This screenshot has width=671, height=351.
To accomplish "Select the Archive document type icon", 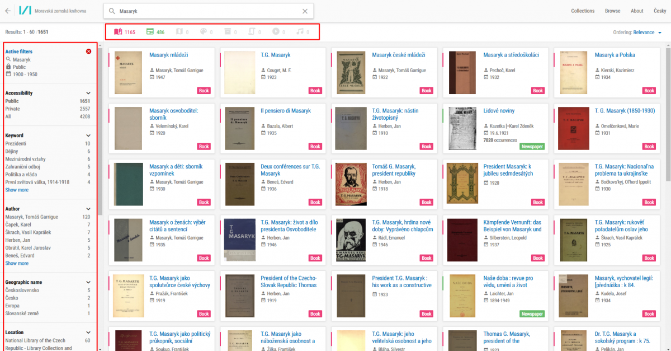I will [x=228, y=32].
